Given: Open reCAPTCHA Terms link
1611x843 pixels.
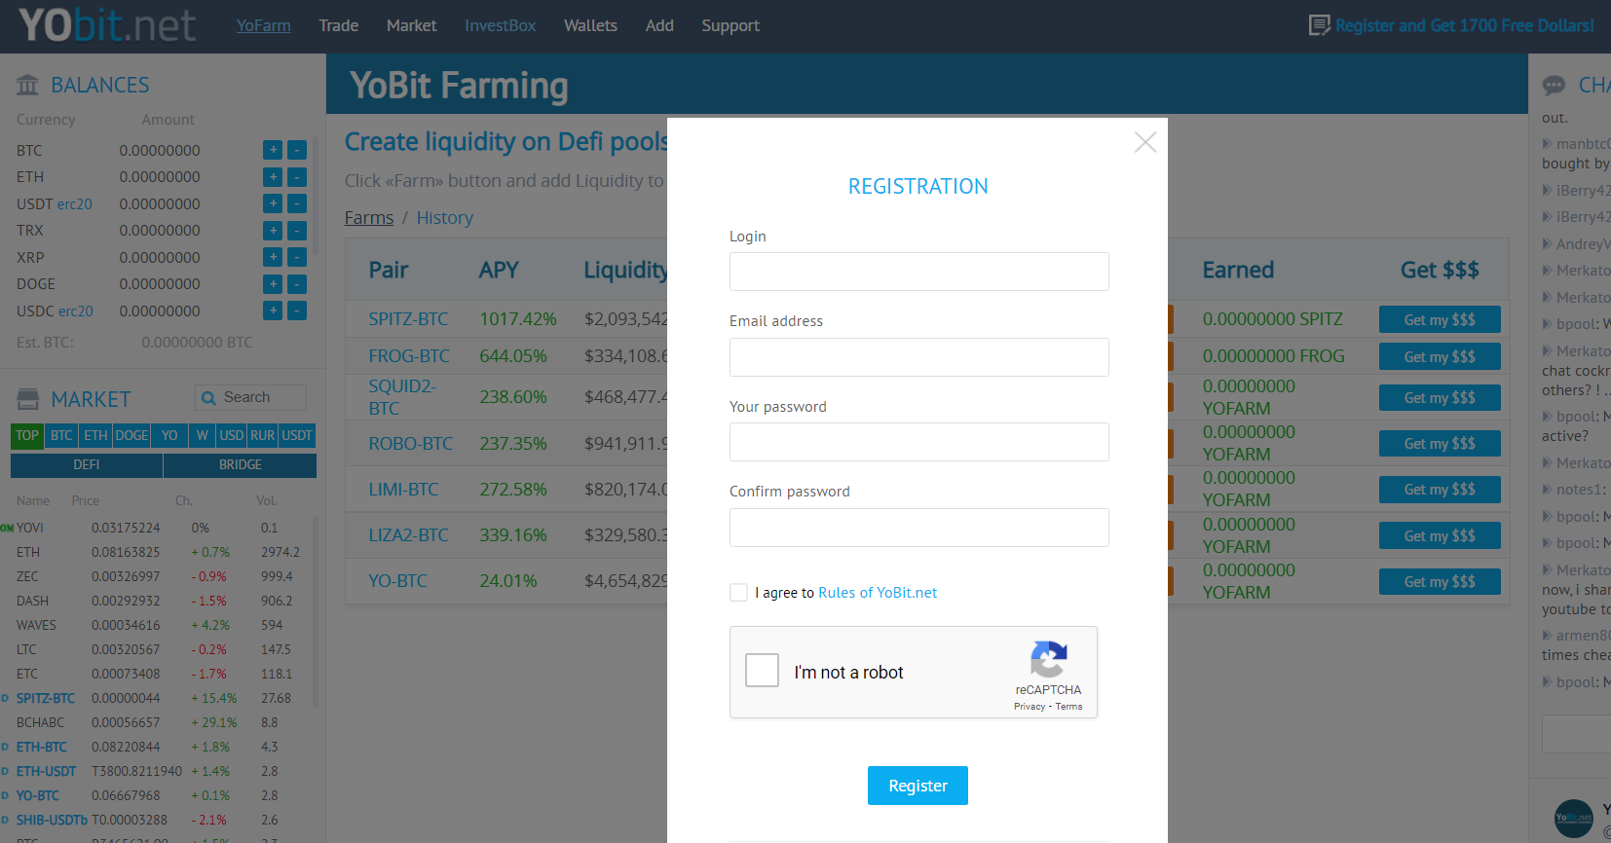Looking at the screenshot, I should [x=1068, y=707].
